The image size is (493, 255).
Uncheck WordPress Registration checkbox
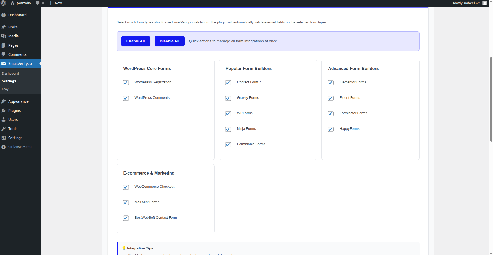[126, 83]
